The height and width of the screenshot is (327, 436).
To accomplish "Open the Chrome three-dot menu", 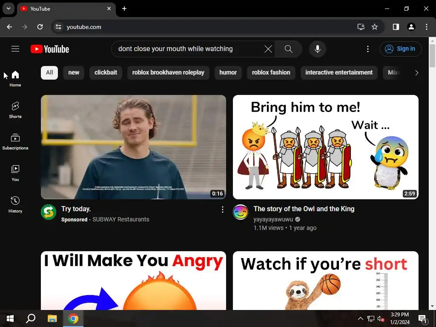I will tap(427, 27).
